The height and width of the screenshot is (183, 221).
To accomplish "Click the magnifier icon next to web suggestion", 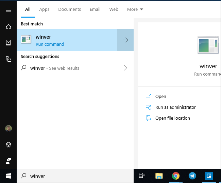I will pos(23,68).
